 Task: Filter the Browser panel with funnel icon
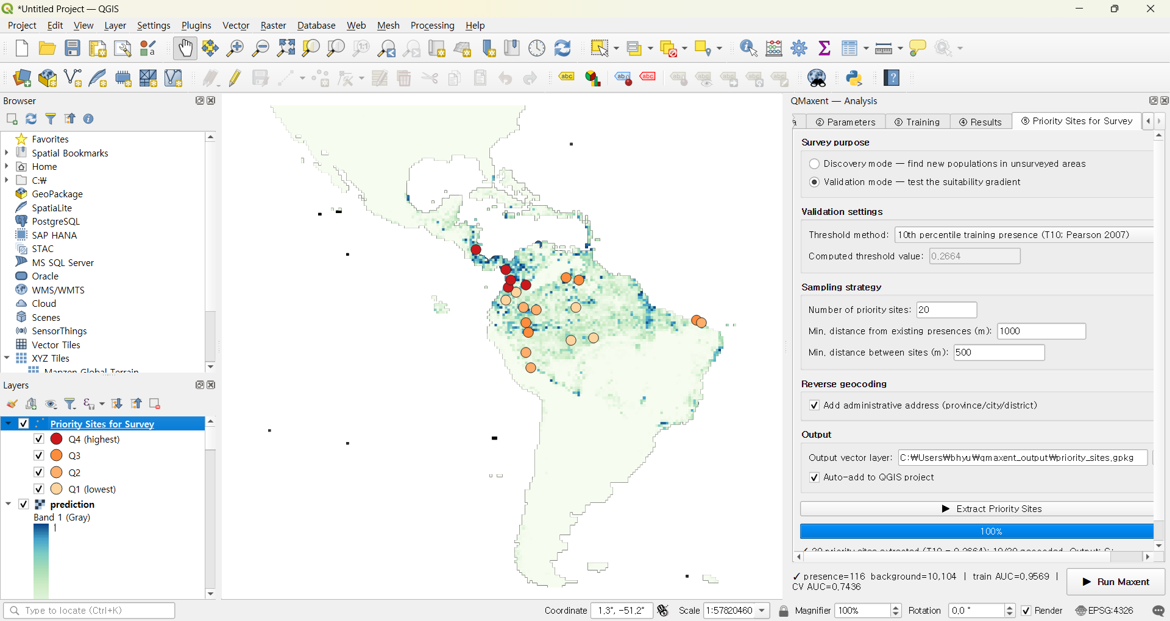(51, 119)
